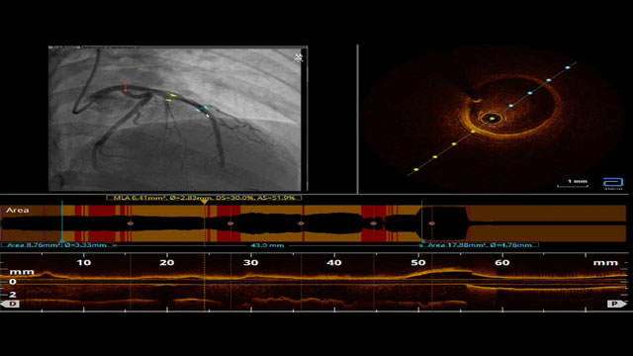
Task: Select the teal distal reference triangle marker
Action: pos(62,241)
